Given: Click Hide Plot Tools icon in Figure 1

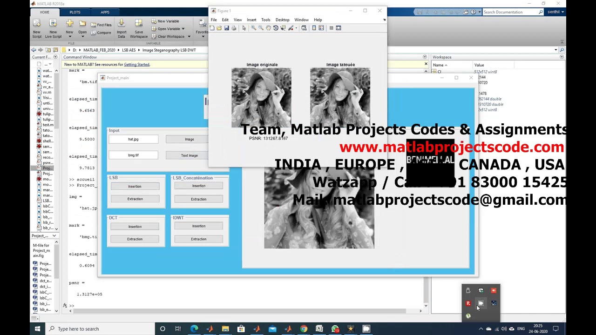Looking at the screenshot, I should tap(331, 28).
